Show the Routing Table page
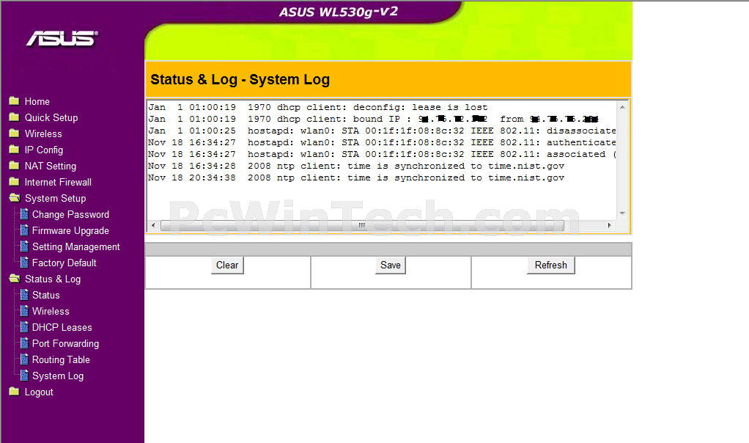The width and height of the screenshot is (749, 443). [x=61, y=360]
